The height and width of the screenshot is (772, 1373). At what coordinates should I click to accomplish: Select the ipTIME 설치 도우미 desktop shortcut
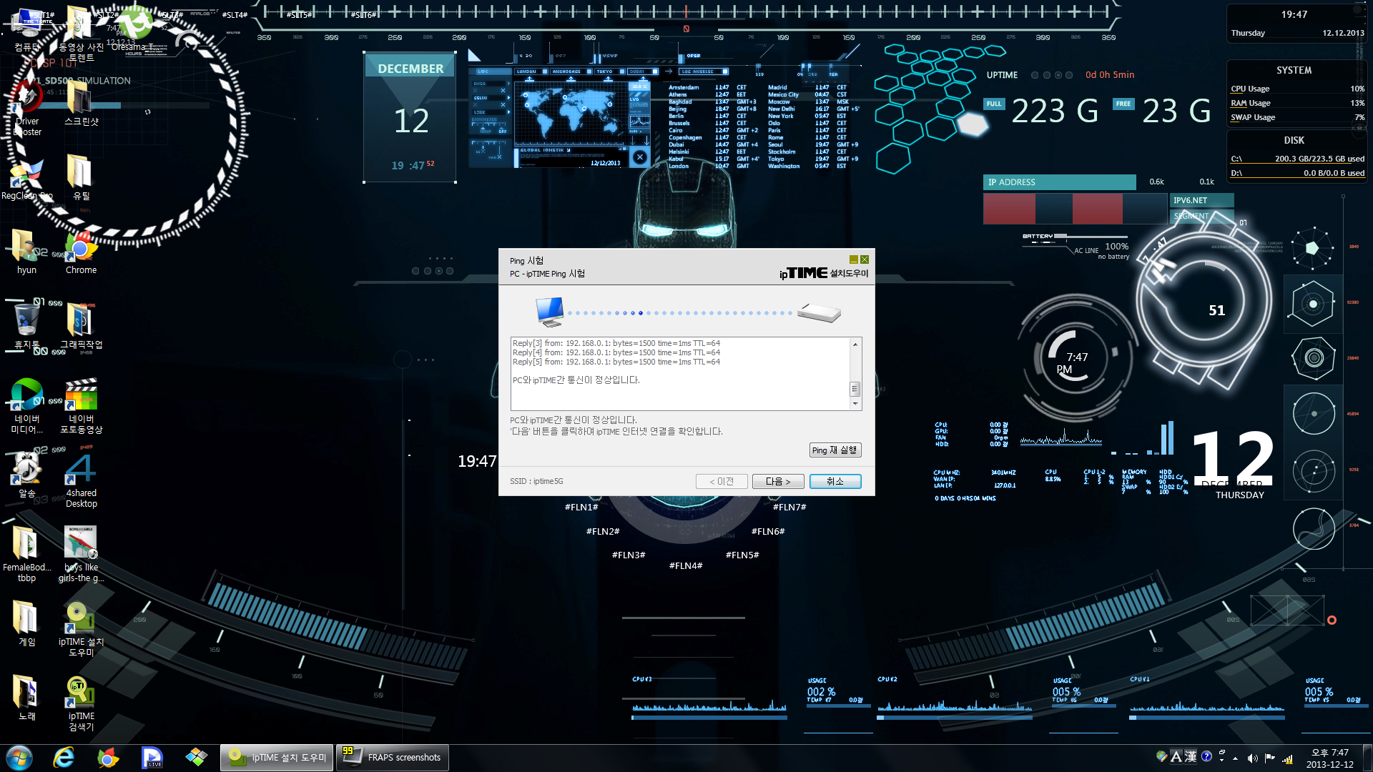[81, 629]
